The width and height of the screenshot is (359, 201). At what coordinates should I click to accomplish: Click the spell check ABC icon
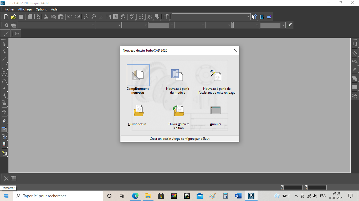132,17
